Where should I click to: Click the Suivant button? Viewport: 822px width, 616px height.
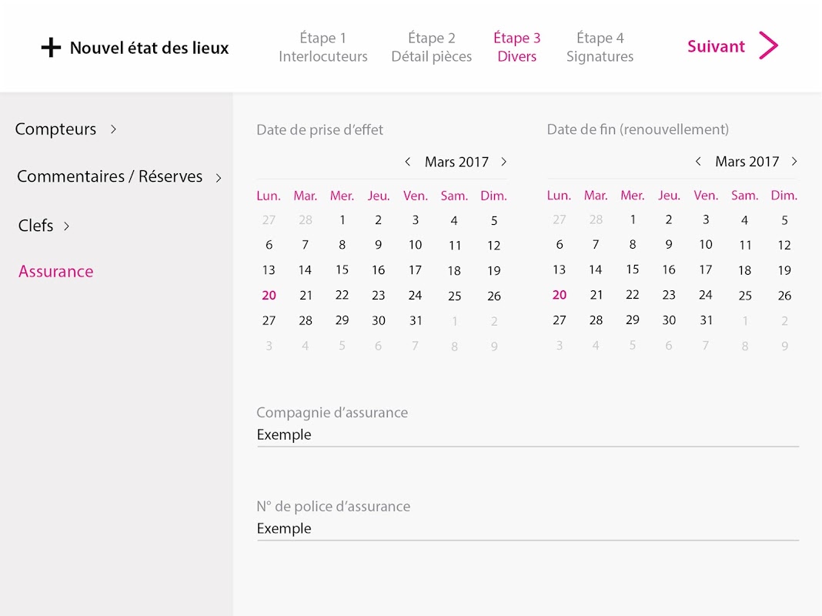pos(716,46)
